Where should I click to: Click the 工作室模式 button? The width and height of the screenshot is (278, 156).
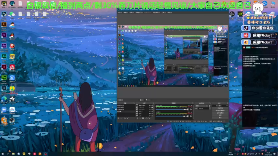coord(220,113)
